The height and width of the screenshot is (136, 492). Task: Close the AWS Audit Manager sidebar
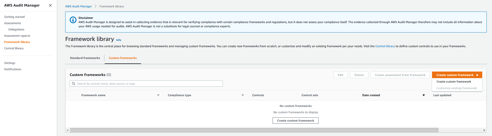coord(50,5)
